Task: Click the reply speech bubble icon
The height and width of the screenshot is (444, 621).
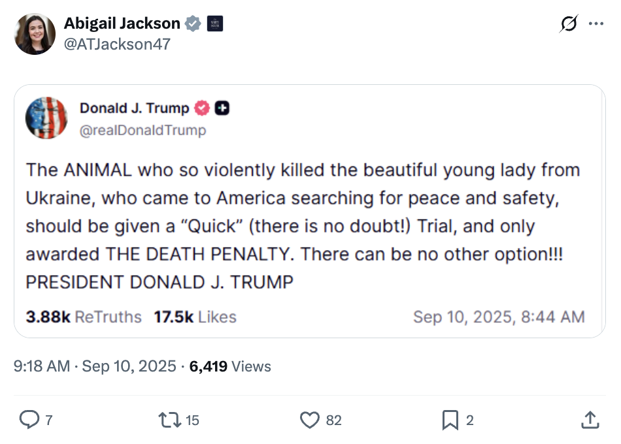Action: click(x=29, y=420)
